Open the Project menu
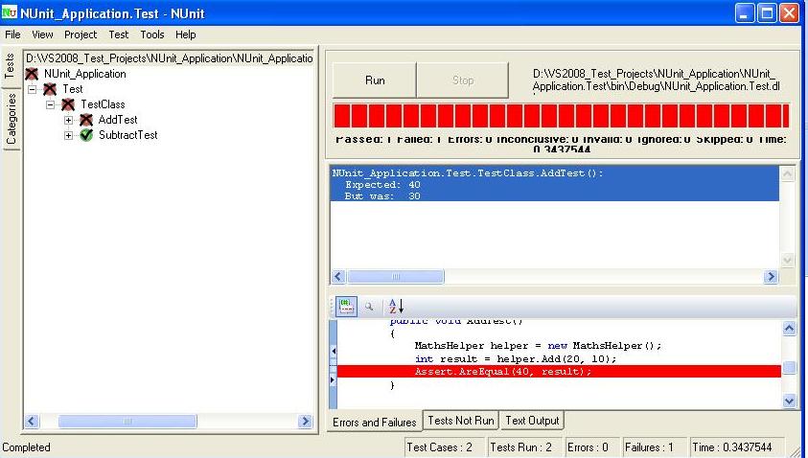The width and height of the screenshot is (808, 458). [x=81, y=34]
